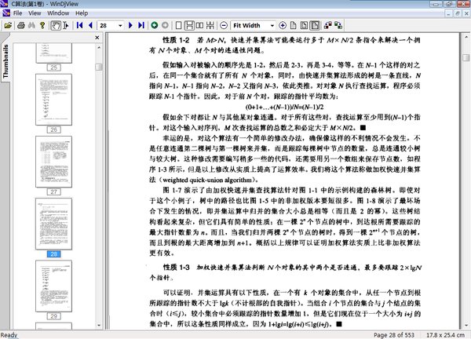Click the fit page icon
Viewport: 471px width, 339px height.
point(304,26)
